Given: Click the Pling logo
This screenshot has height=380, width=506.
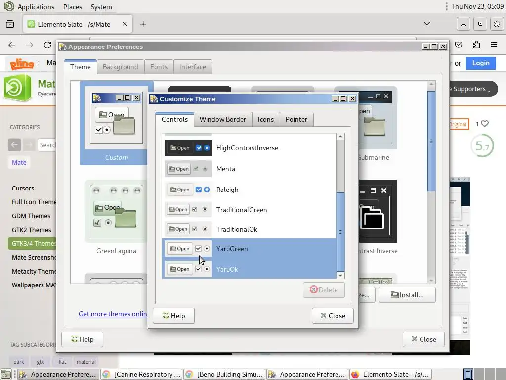Looking at the screenshot, I should (22, 64).
